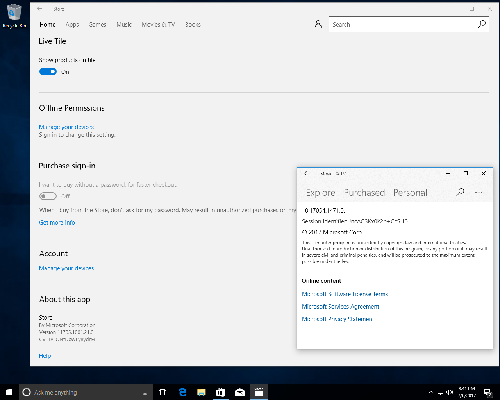Go back using the Store back arrow

click(39, 9)
